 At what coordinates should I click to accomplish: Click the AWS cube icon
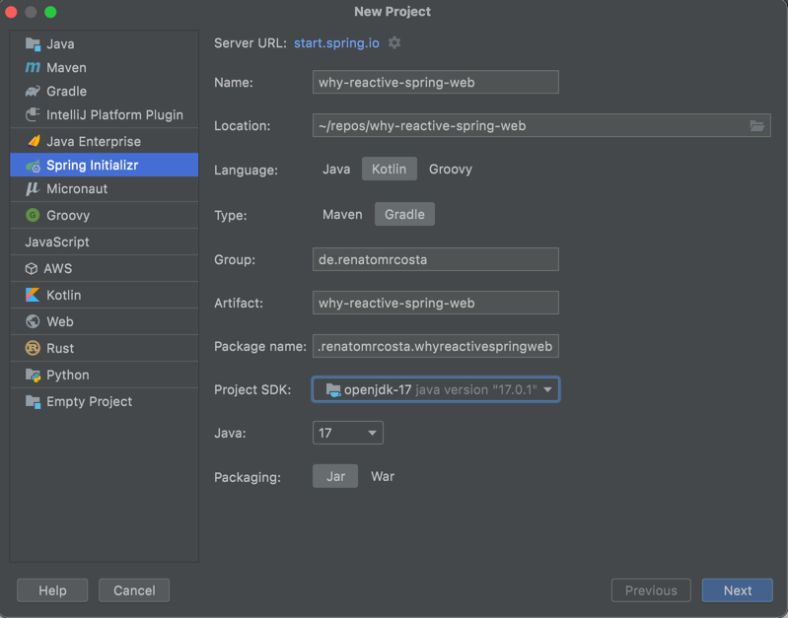click(32, 269)
